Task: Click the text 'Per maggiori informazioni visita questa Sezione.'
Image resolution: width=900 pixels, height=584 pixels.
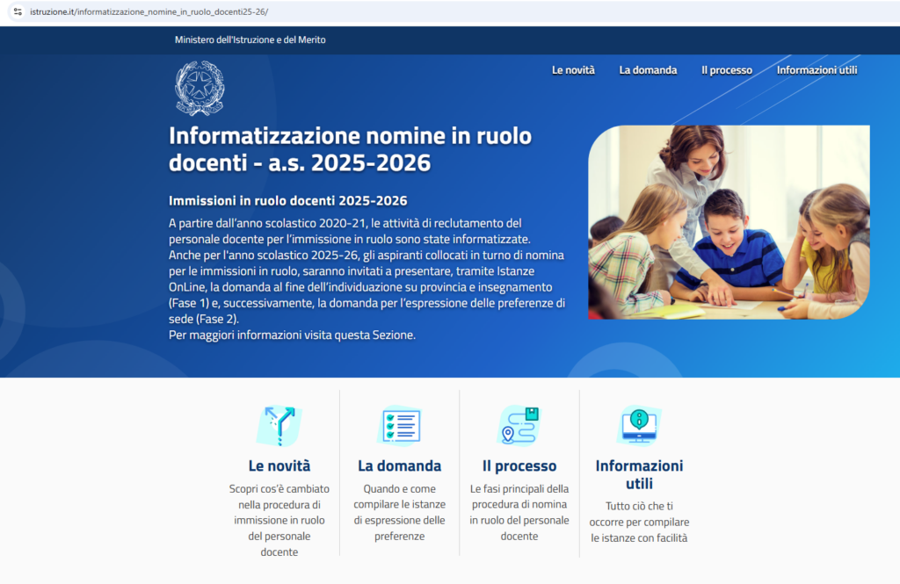Action: pos(292,335)
